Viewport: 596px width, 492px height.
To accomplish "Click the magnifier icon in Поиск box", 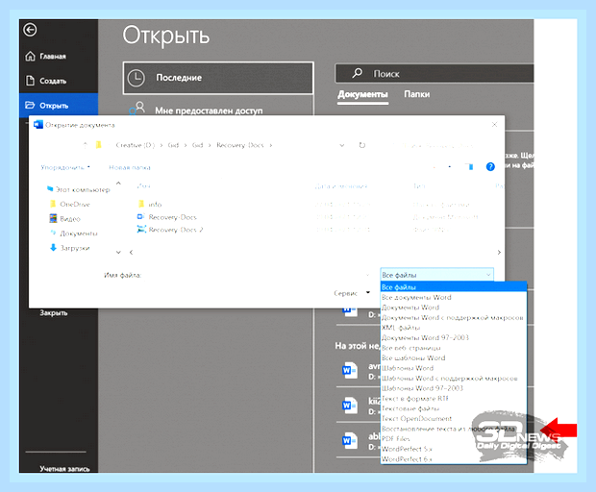I will click(357, 73).
